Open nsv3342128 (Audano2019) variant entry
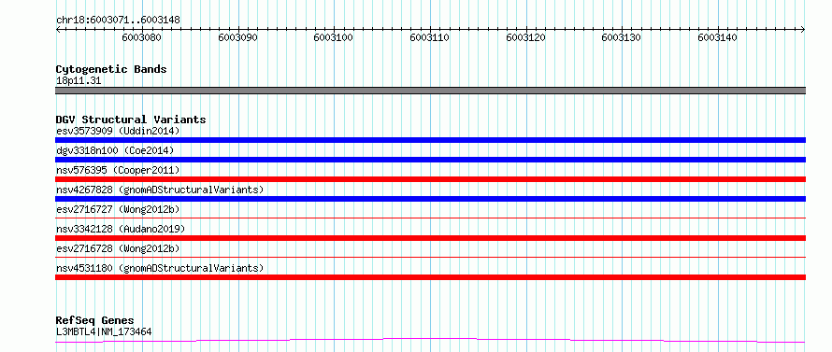 pos(121,229)
